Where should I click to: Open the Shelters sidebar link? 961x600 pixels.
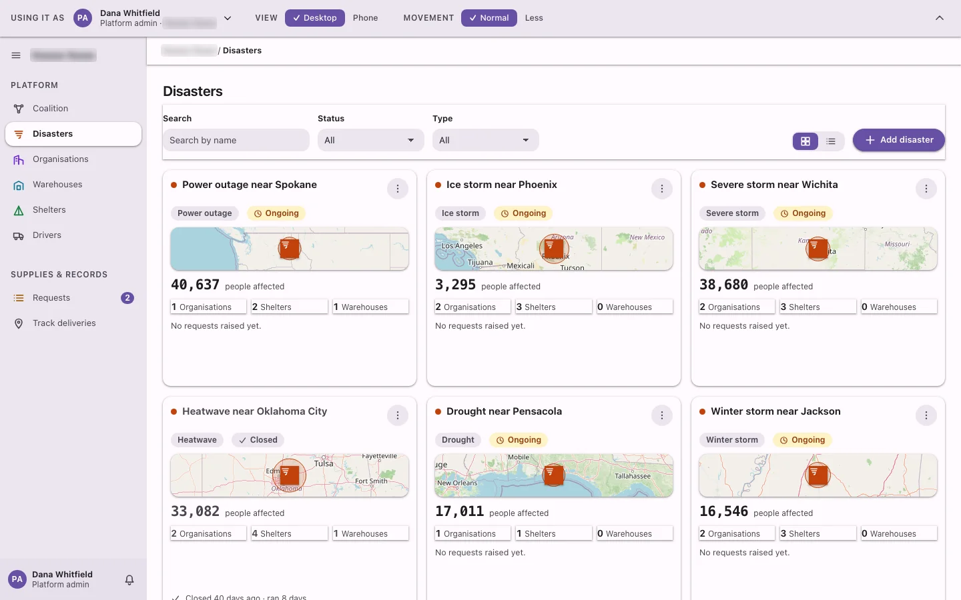point(73,210)
